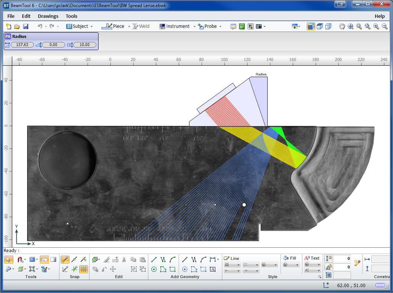Click the Pan hand tool

pos(342,26)
